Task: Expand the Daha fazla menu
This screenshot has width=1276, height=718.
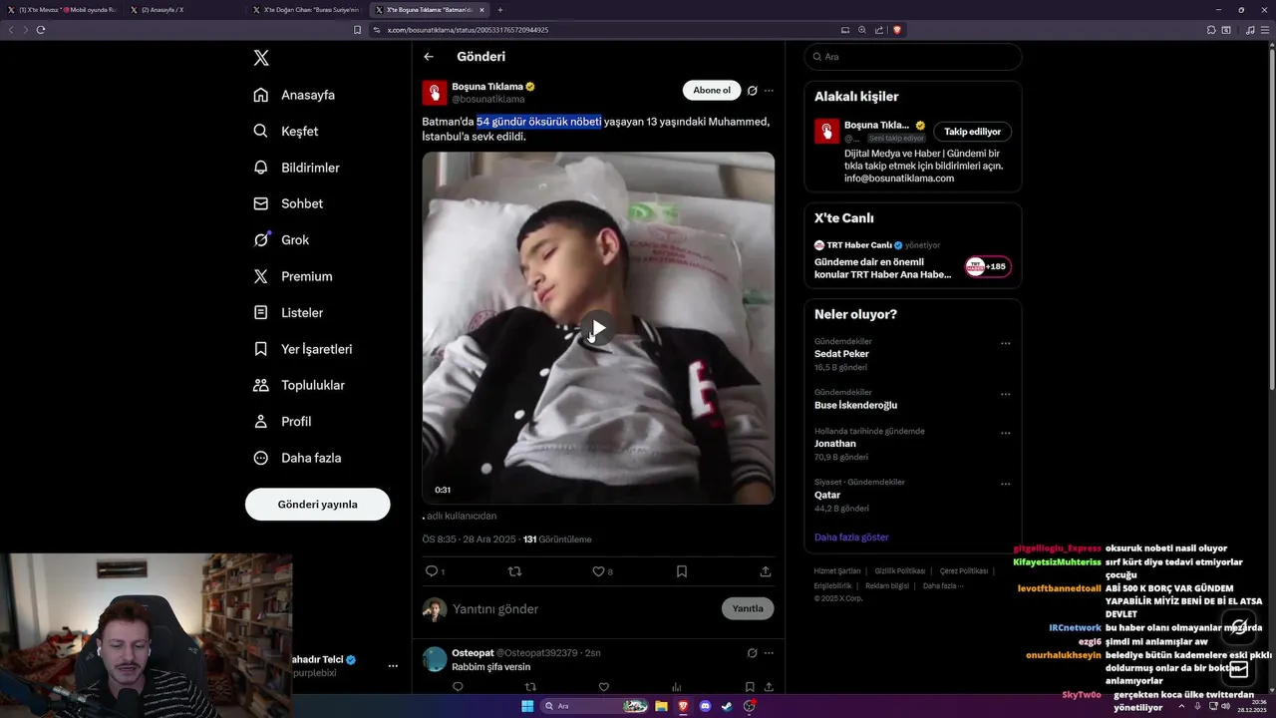Action: click(297, 458)
